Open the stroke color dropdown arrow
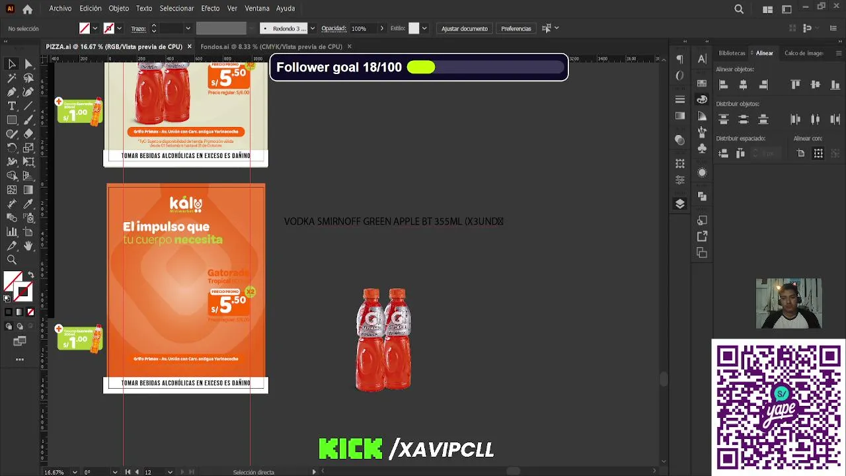Image resolution: width=846 pixels, height=476 pixels. point(120,28)
